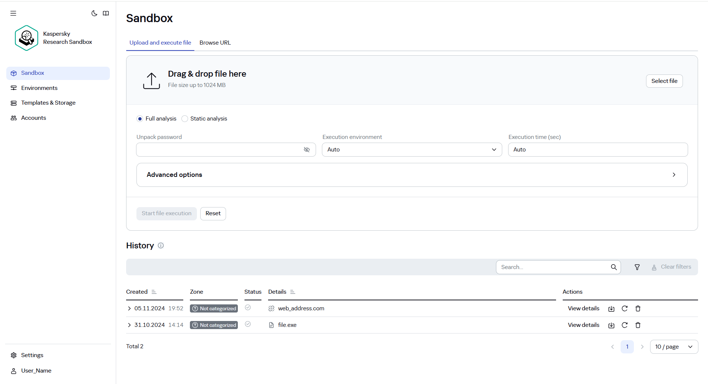Toggle unpack password visibility eye icon
708x384 pixels.
(x=306, y=150)
